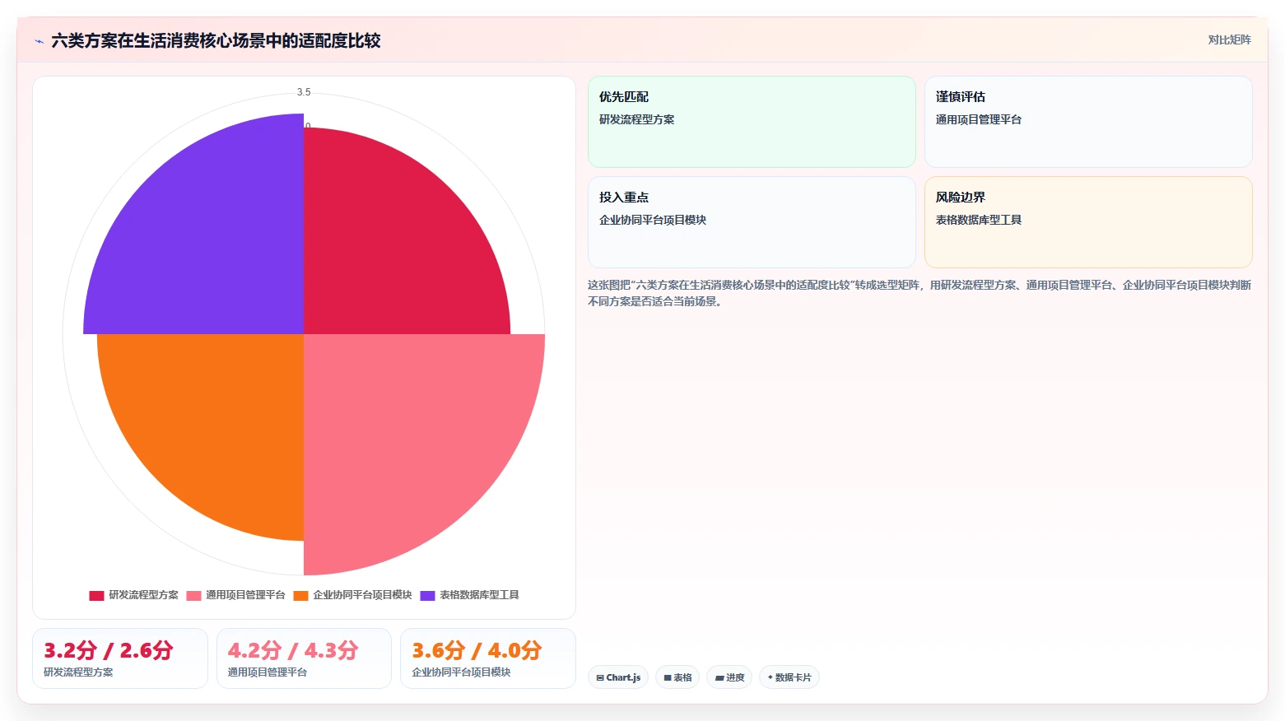Toggle 表格数据库型工具 legend color box
Image resolution: width=1285 pixels, height=721 pixels.
click(x=427, y=595)
